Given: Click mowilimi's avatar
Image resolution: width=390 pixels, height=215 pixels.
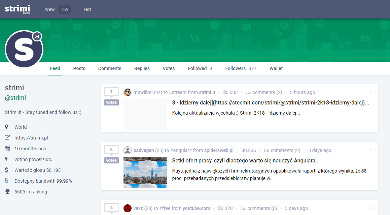Looking at the screenshot, I should [127, 92].
